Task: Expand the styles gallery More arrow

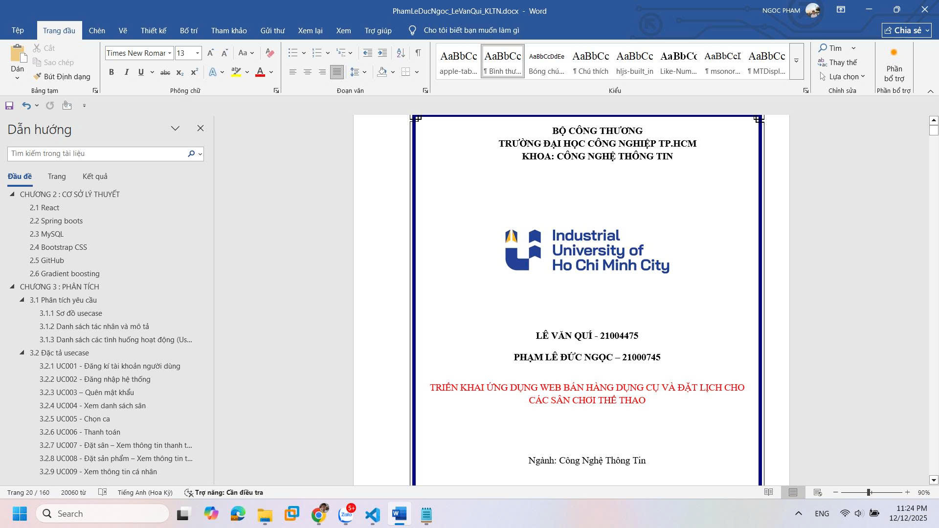Action: (x=796, y=61)
